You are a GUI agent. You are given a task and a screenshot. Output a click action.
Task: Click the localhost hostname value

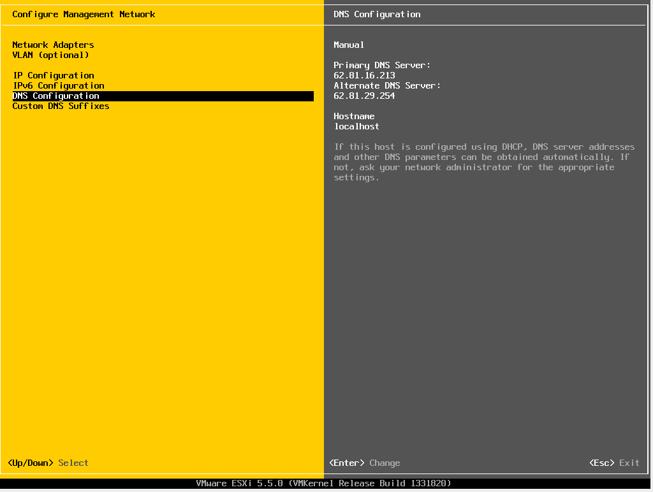click(x=356, y=126)
